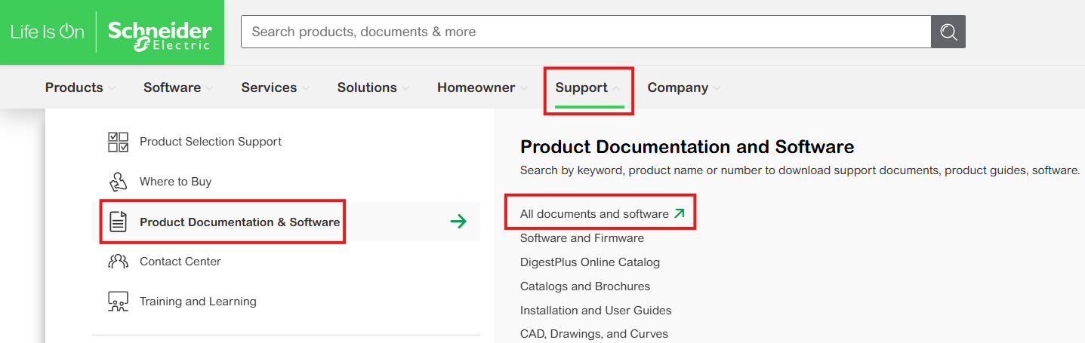1085x343 pixels.
Task: Click the magnifier search button
Action: point(948,32)
